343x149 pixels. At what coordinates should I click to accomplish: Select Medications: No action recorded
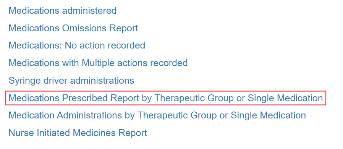(77, 45)
